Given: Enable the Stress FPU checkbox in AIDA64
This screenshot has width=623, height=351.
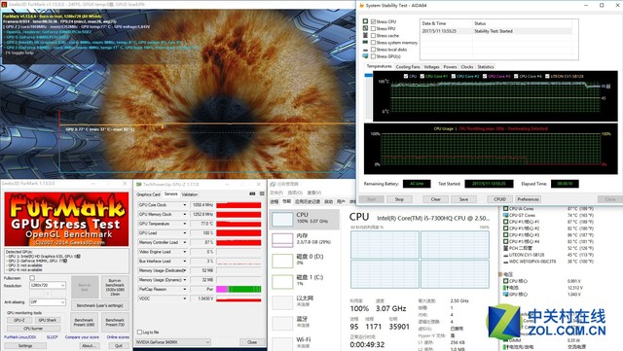Looking at the screenshot, I should coord(373,28).
